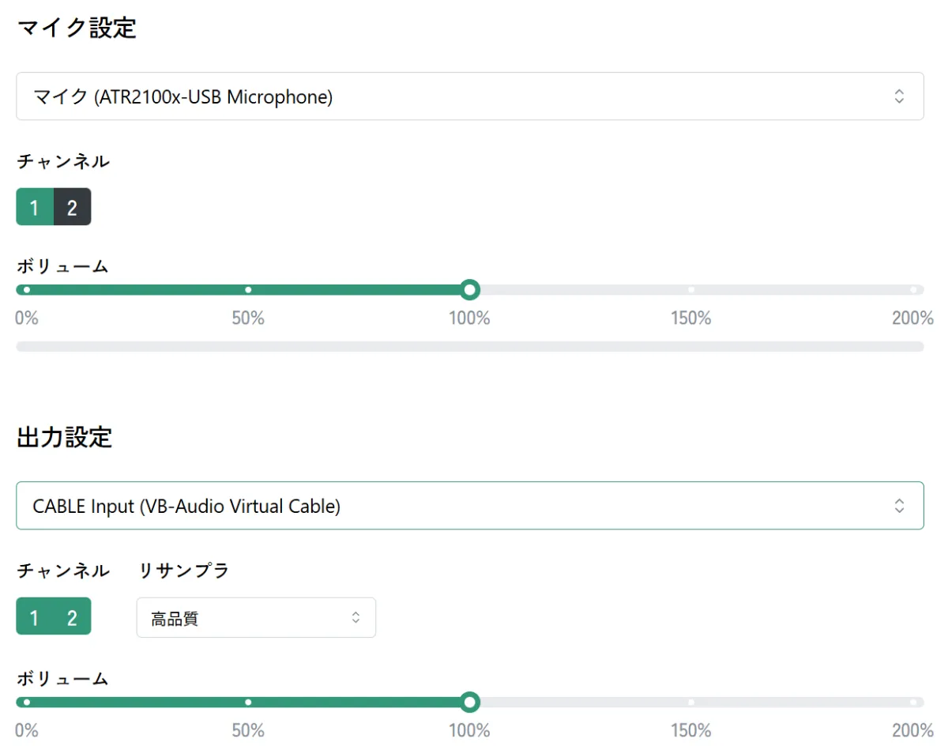948x746 pixels.
Task: Set microphone volume to the 200% mark
Action: pyautogui.click(x=913, y=290)
